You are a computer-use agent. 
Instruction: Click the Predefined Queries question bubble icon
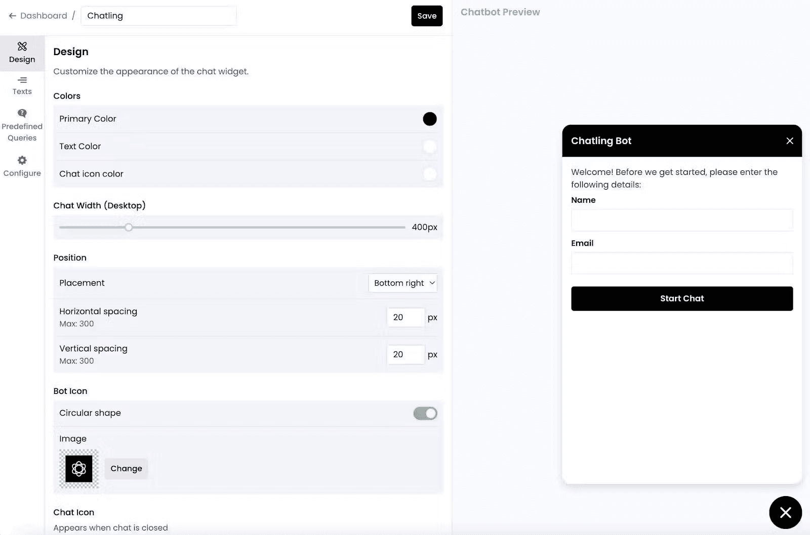click(22, 113)
